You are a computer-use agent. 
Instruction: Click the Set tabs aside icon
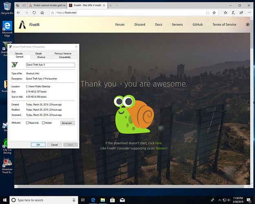24,6
